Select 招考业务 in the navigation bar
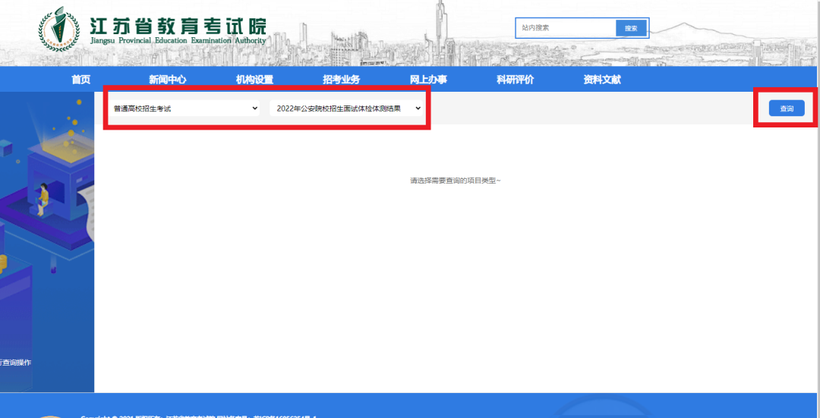The width and height of the screenshot is (820, 418). coord(341,80)
